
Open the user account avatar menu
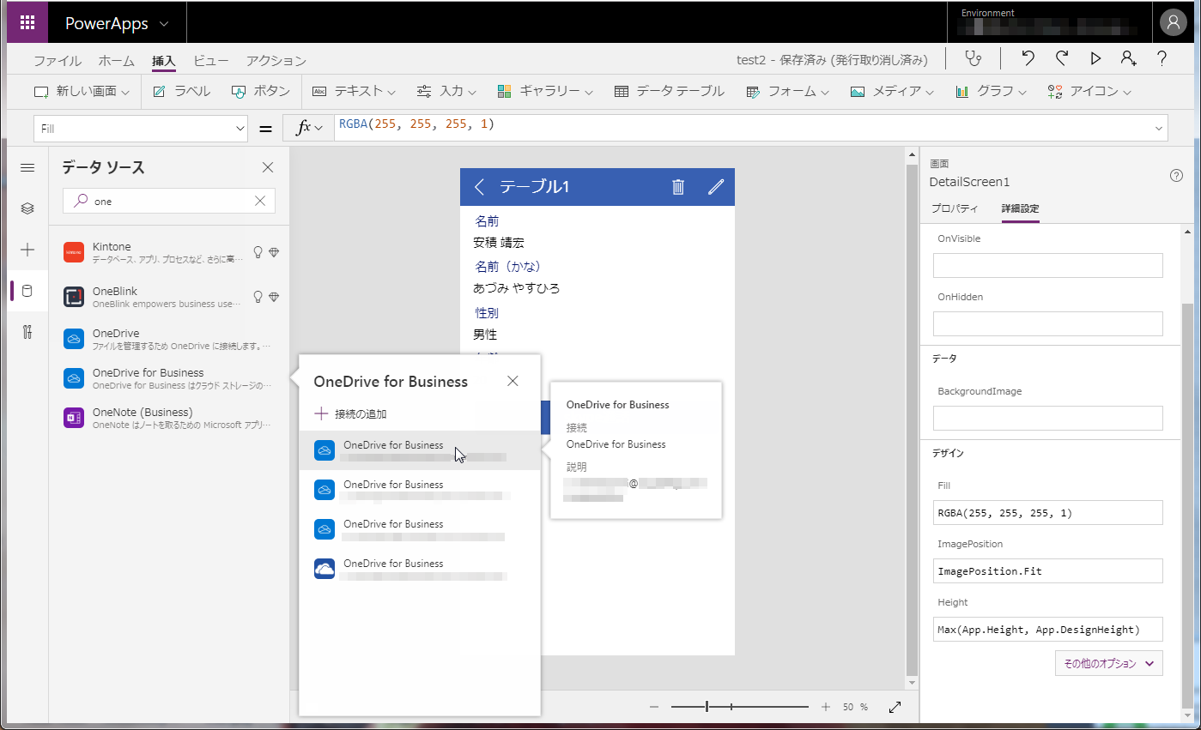click(x=1173, y=23)
